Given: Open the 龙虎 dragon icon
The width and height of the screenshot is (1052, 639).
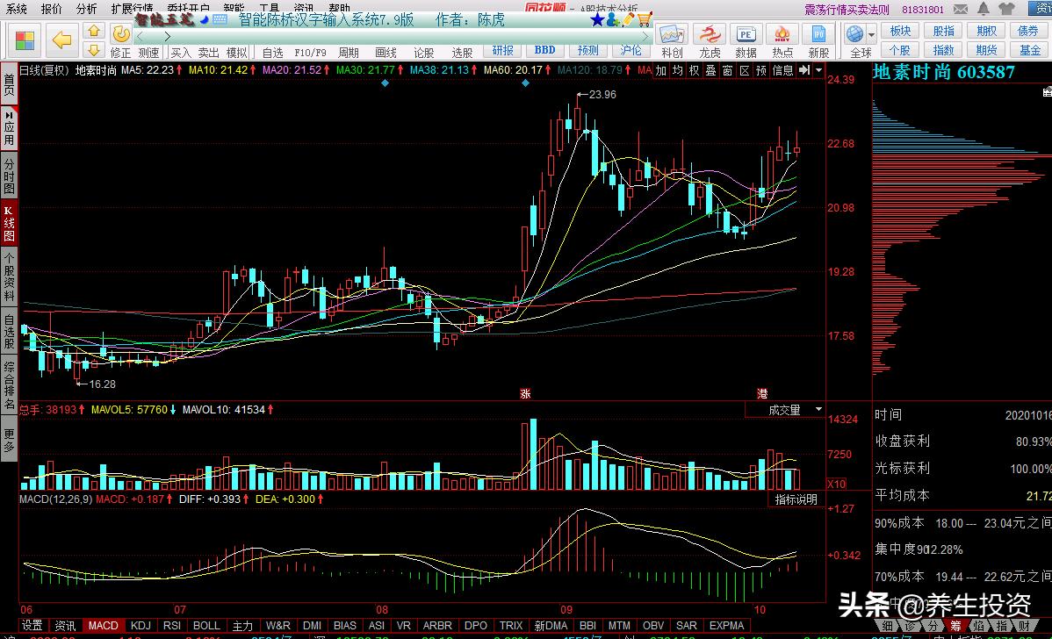Looking at the screenshot, I should tap(710, 34).
